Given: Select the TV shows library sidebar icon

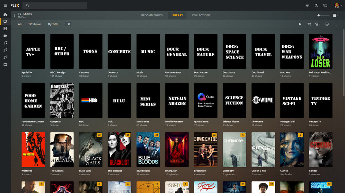Looking at the screenshot, I should pyautogui.click(x=5, y=21).
